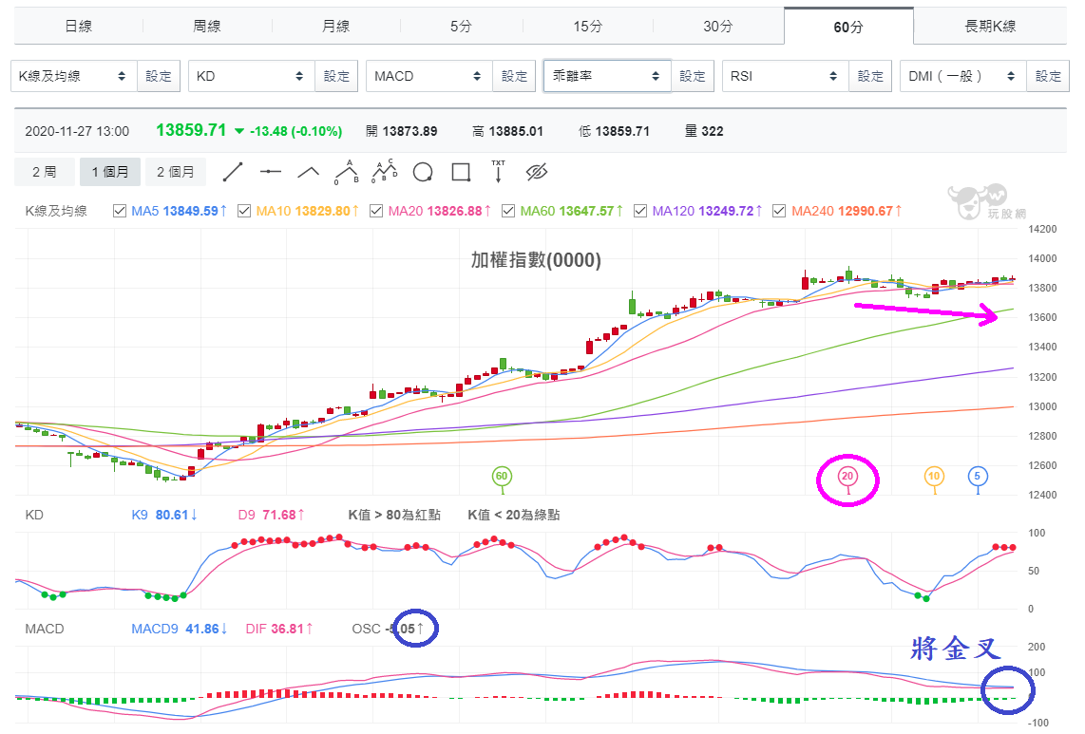Click the index value 13859.71
Viewport: 1085px width, 734px height.
(x=191, y=130)
